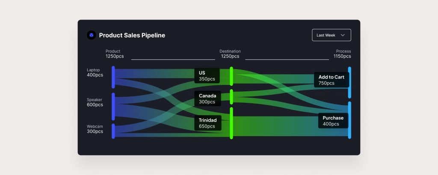This screenshot has width=438, height=175.
Task: Click the chevron arrow beside Last Week
Action: [x=343, y=35]
